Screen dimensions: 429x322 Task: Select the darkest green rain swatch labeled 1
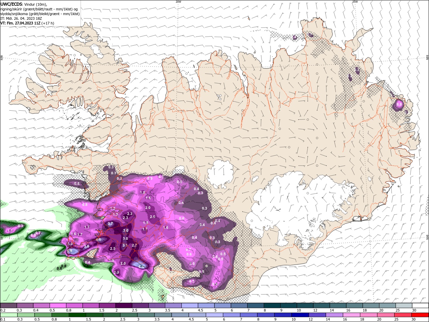click(77, 315)
